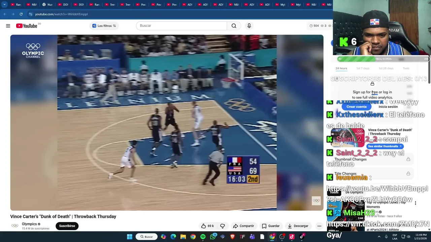This screenshot has height=242, width=431.
Task: Switch to 1st 7 days tab
Action: coord(363,68)
